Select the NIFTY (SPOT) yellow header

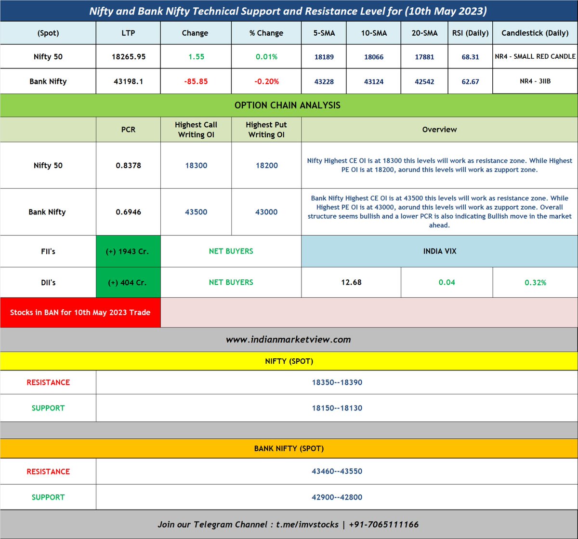tap(289, 361)
